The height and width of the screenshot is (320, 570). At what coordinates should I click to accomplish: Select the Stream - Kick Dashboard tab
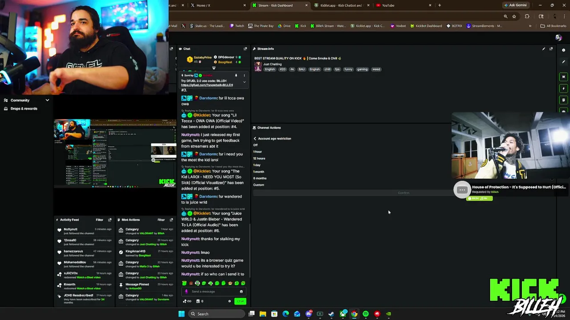(x=279, y=5)
